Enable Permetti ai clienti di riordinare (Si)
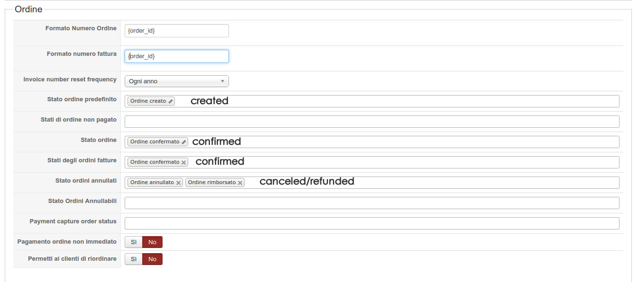Viewport: 638px width, 282px height. (x=134, y=259)
